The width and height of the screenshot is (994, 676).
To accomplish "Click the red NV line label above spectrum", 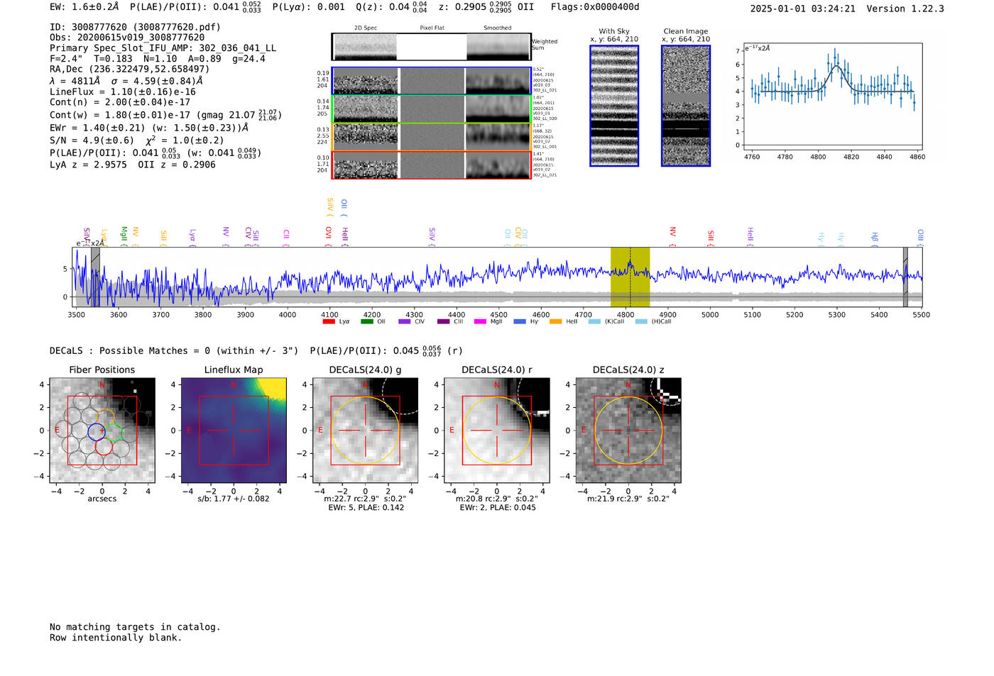I will (672, 236).
